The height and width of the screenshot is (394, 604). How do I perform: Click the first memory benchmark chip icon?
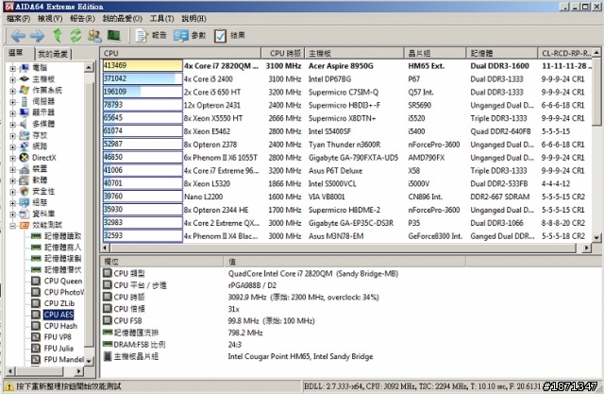click(36, 236)
